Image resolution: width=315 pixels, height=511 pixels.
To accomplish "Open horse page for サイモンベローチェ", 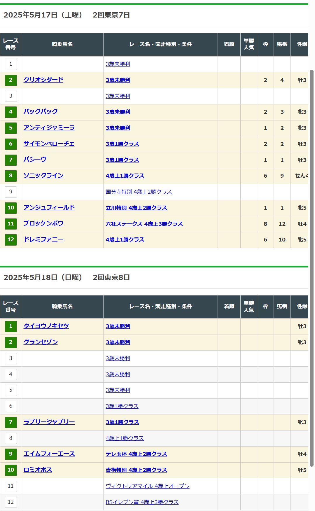I will pyautogui.click(x=49, y=144).
